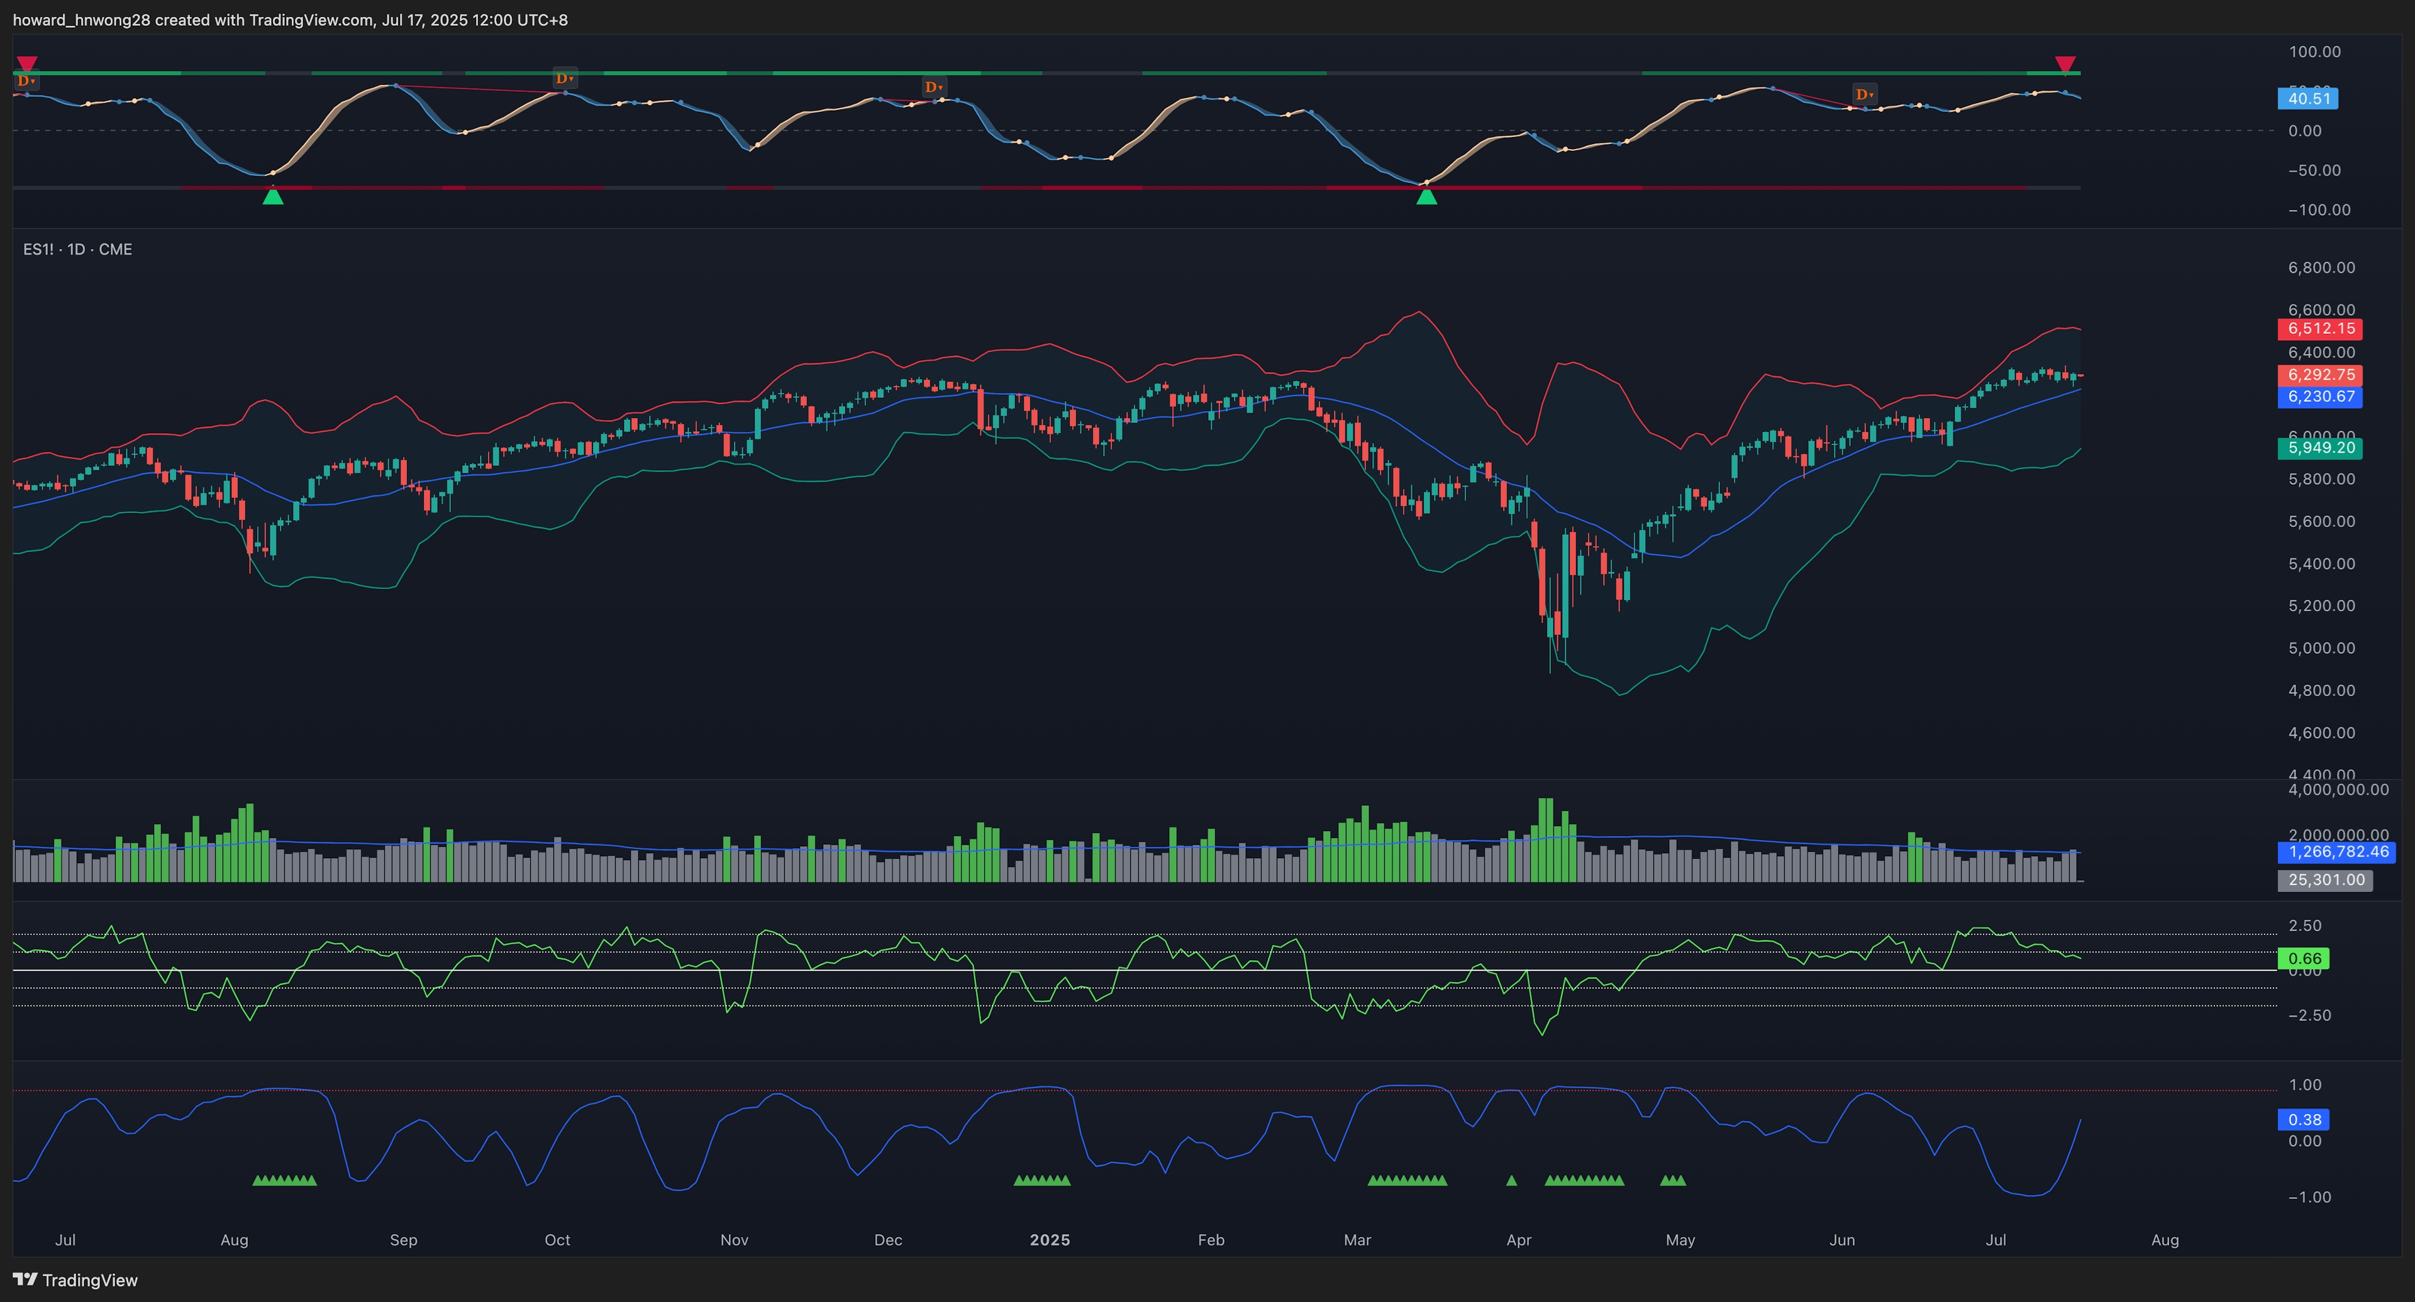Click the howard_hnwong28 TradingView.com header text
The image size is (2415, 1302).
(290, 19)
